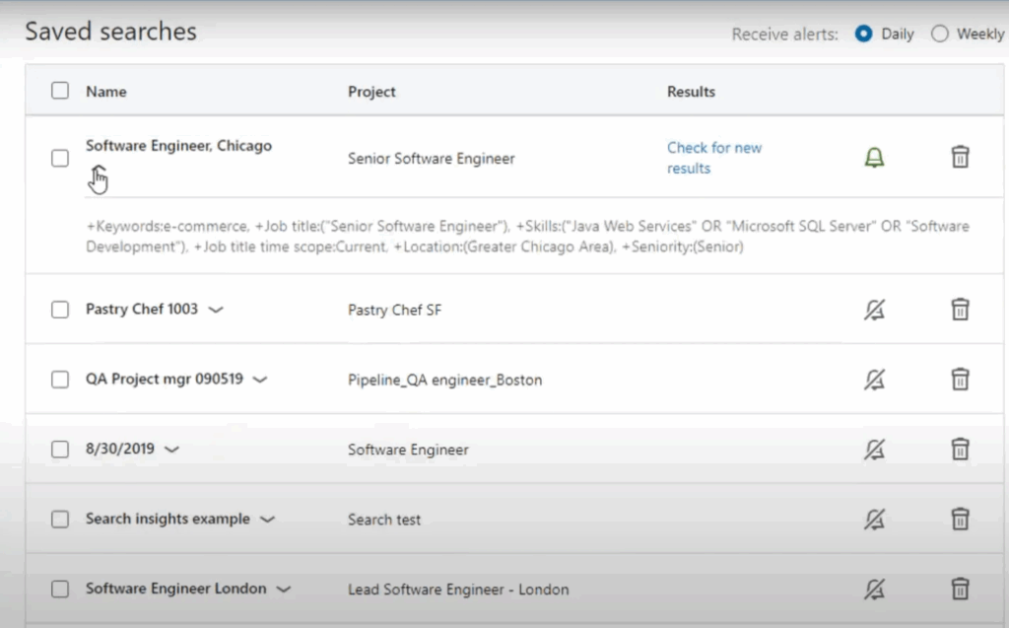Viewport: 1009px width, 628px height.
Task: Sort by the Project column header
Action: click(371, 91)
